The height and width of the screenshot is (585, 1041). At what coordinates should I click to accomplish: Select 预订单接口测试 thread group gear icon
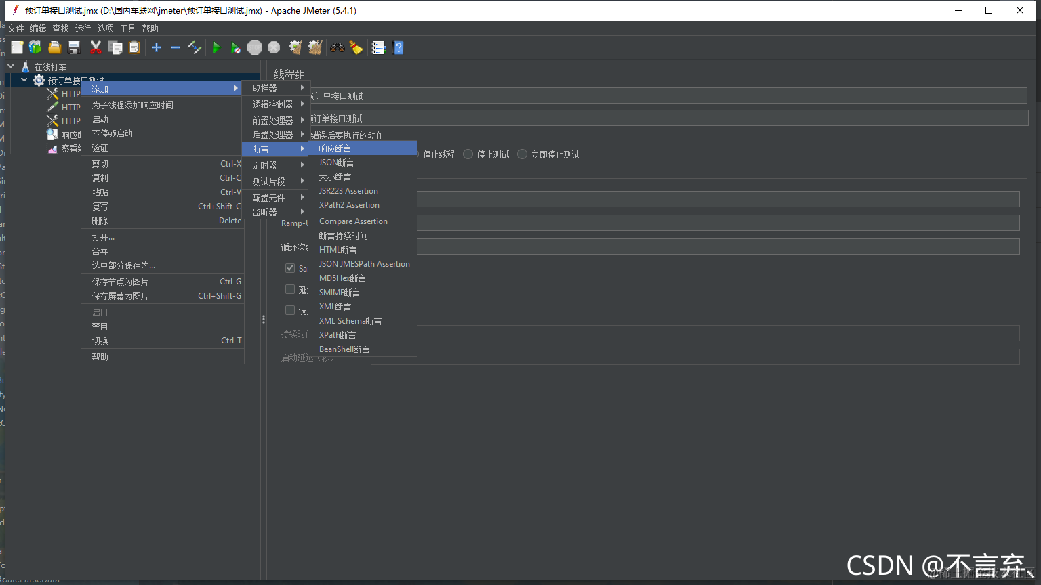pyautogui.click(x=39, y=81)
